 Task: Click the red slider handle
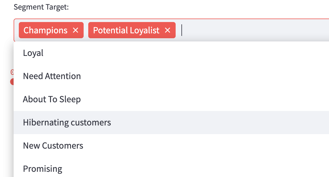[x=12, y=82]
